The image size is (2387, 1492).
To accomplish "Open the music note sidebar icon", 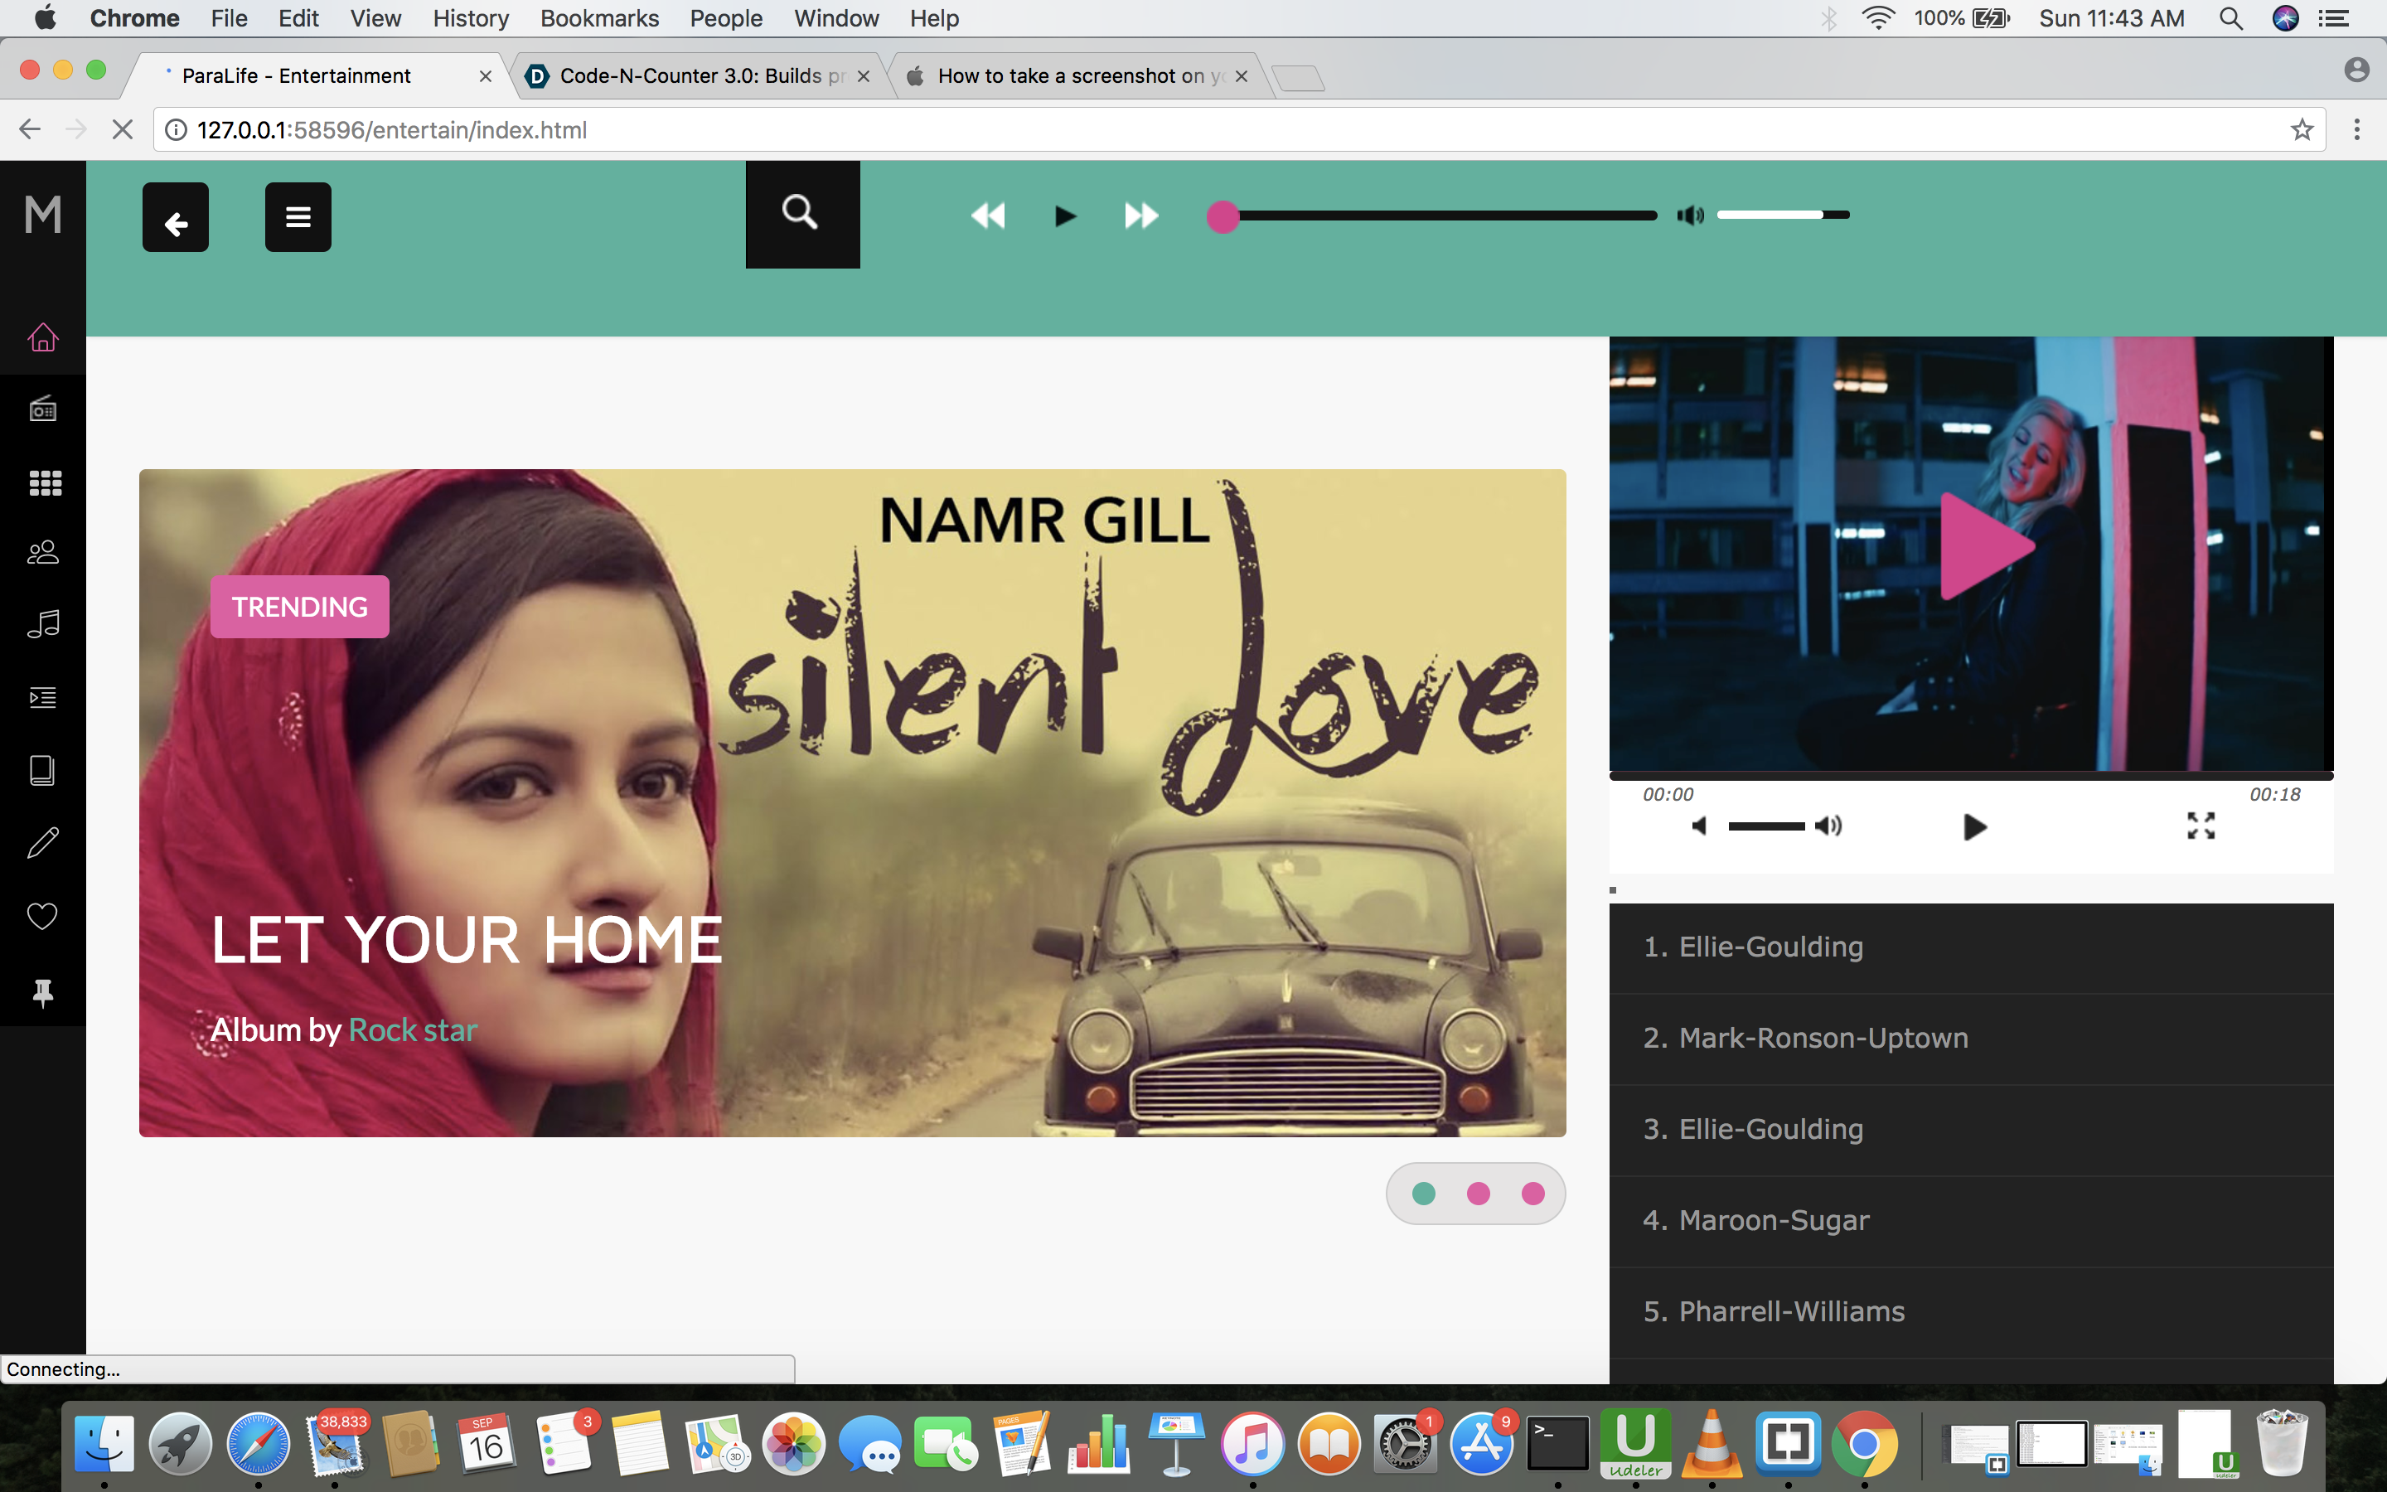I will click(x=42, y=623).
